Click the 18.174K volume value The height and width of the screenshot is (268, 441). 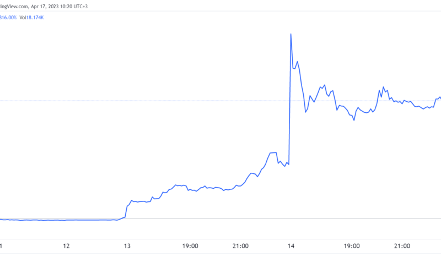pos(35,18)
